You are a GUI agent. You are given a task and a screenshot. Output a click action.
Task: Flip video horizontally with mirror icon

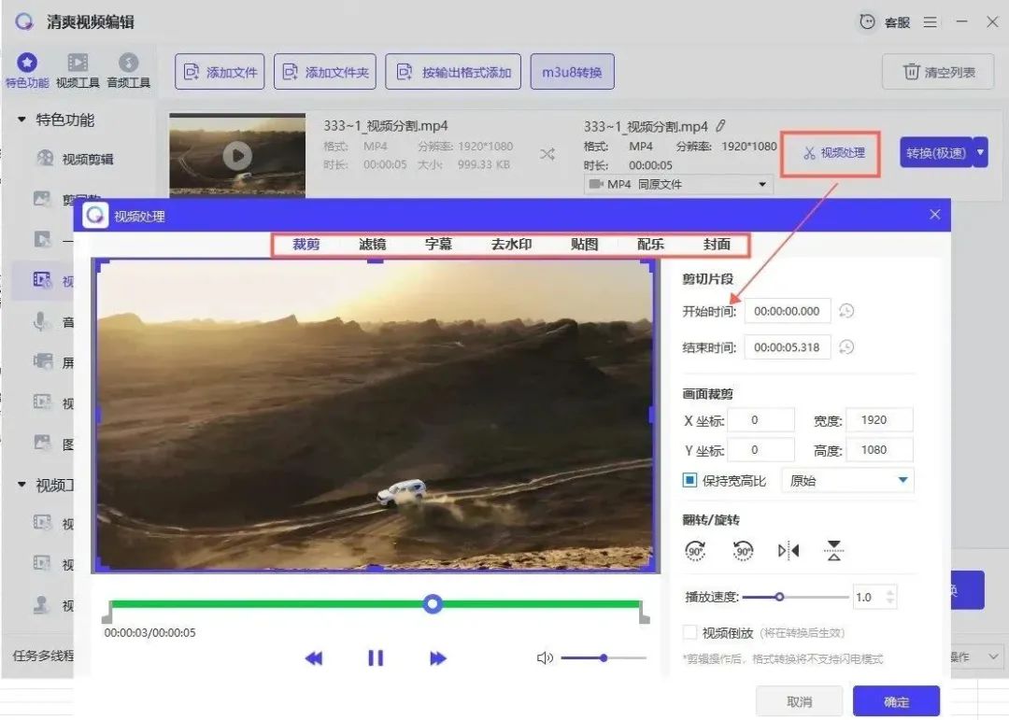click(789, 551)
